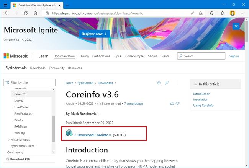Open the browser Extensions puzzle icon
The width and height of the screenshot is (249, 168).
pyautogui.click(x=212, y=13)
